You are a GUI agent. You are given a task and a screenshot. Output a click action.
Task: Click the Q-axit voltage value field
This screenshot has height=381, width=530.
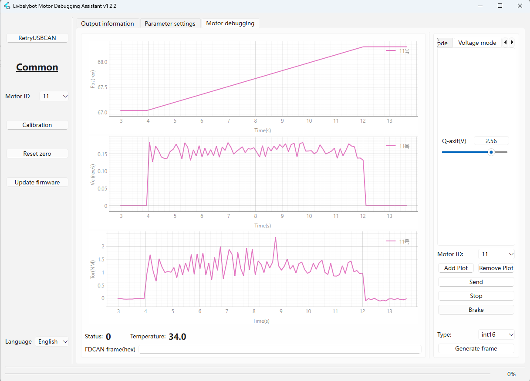pyautogui.click(x=491, y=141)
